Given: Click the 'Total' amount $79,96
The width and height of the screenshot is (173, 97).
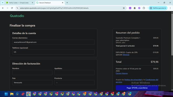Looking at the screenshot, I should (x=155, y=62).
